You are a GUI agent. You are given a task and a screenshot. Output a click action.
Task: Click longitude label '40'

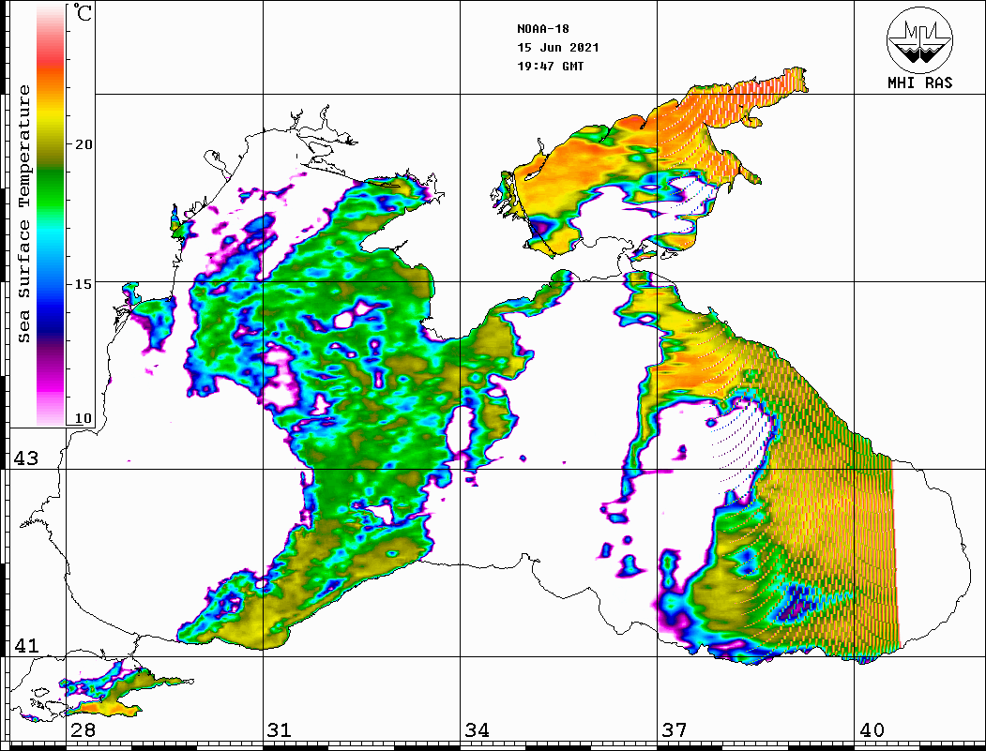tap(872, 730)
